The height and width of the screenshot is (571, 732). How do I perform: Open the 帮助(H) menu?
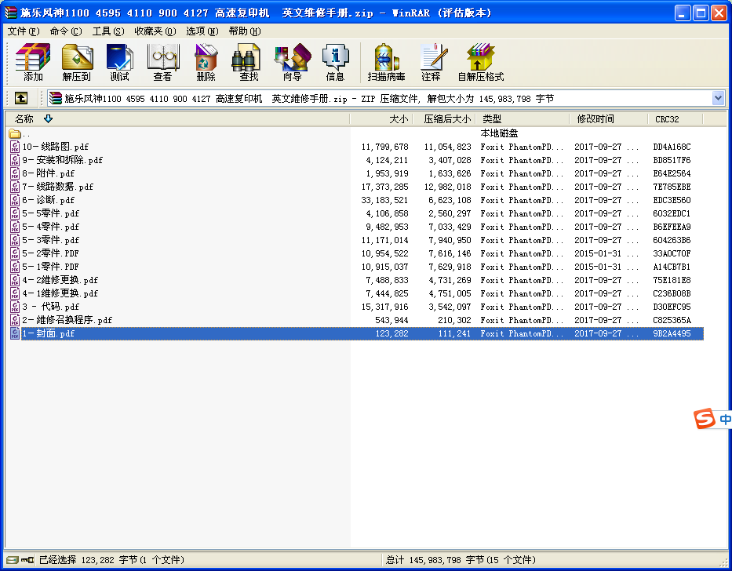coord(245,31)
